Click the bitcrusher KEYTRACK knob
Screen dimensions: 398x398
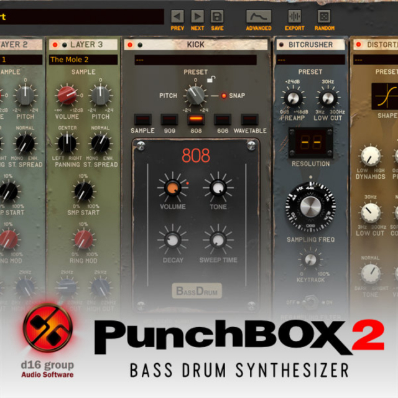pos(310,259)
